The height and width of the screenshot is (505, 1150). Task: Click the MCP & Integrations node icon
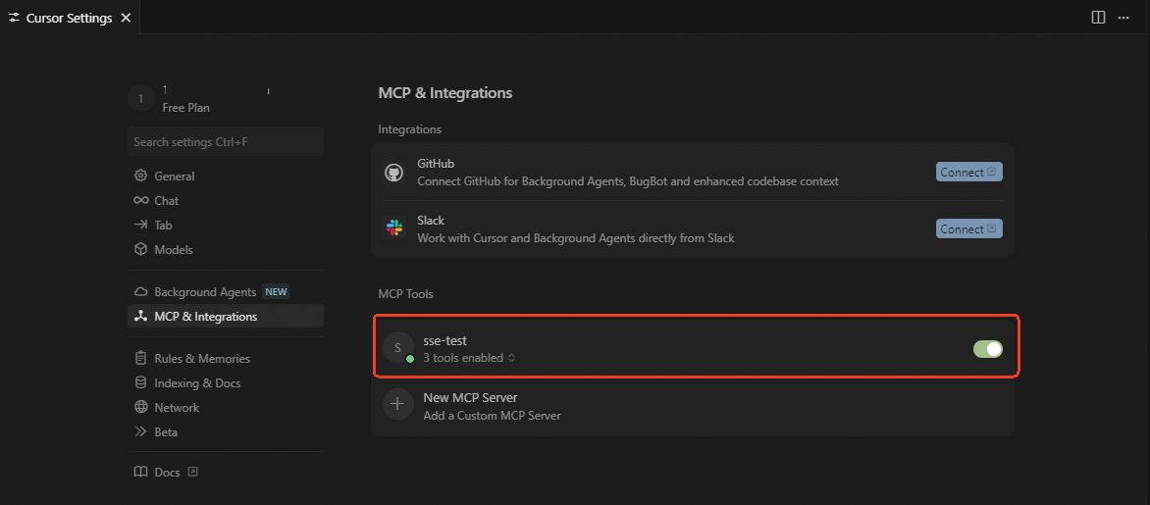(x=141, y=316)
